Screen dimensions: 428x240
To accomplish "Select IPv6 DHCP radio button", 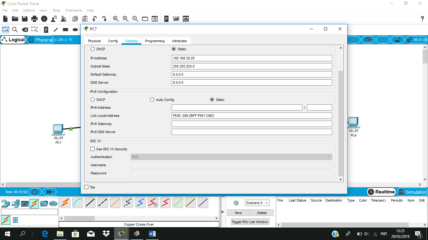I will 92,100.
